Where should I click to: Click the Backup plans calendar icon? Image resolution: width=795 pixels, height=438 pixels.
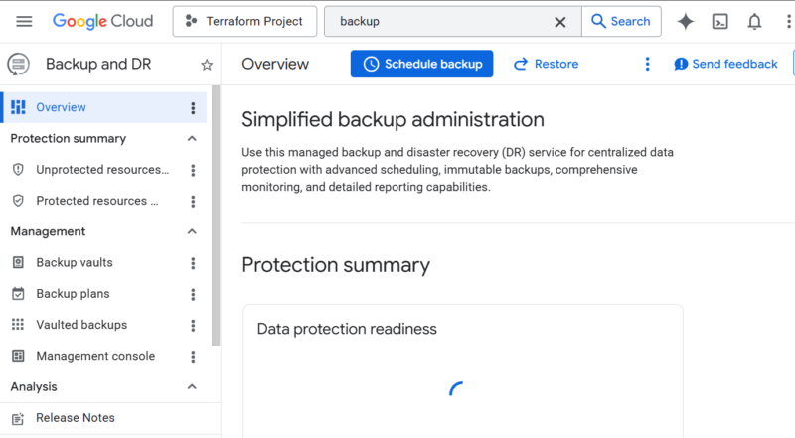(18, 294)
